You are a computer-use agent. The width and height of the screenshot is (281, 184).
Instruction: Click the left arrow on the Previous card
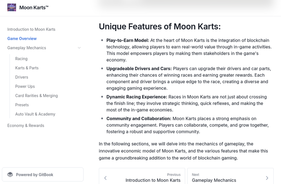coord(105,178)
